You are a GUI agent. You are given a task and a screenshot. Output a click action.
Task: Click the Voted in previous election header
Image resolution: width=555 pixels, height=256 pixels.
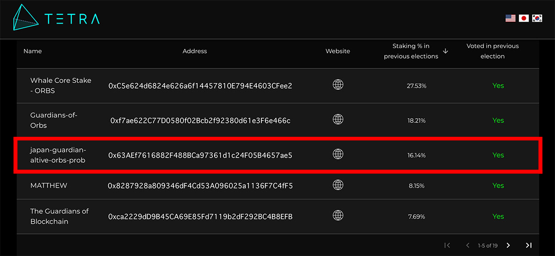pyautogui.click(x=493, y=51)
